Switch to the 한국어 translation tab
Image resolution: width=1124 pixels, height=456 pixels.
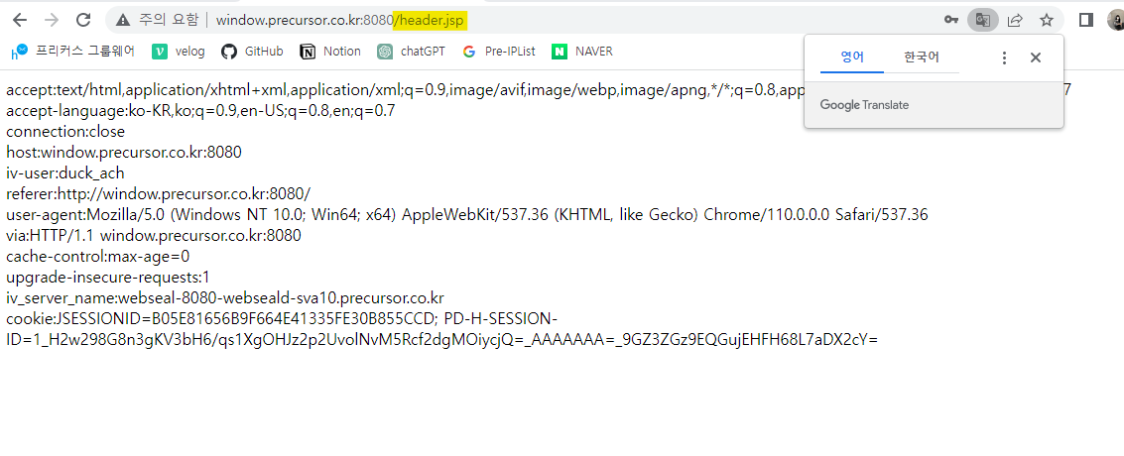(922, 57)
